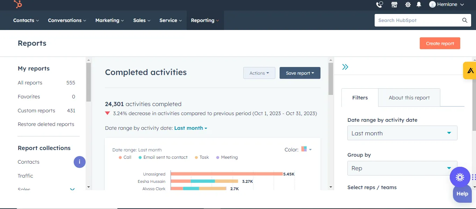Expand the Group by Rep dropdown
This screenshot has height=209, width=476.
[402, 168]
